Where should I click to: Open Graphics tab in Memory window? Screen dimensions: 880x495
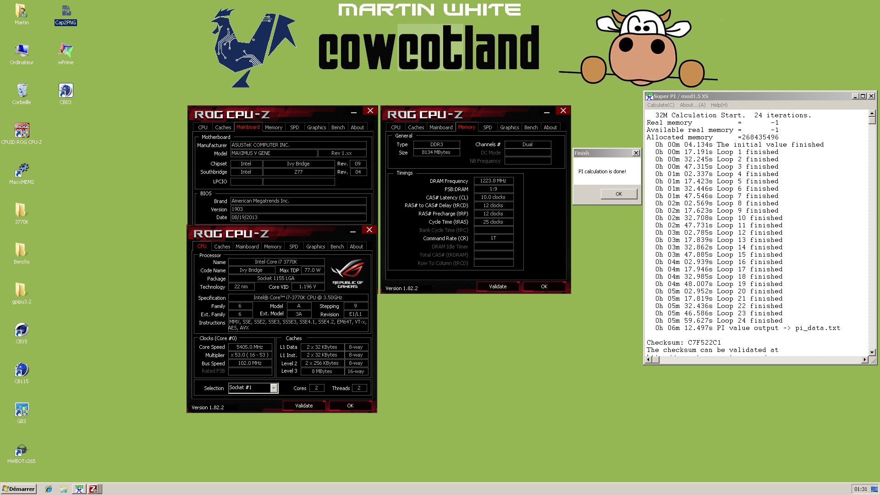point(510,127)
